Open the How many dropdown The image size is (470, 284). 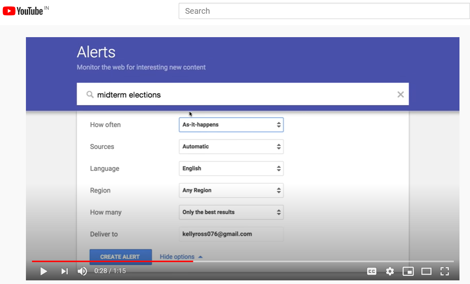pyautogui.click(x=231, y=212)
